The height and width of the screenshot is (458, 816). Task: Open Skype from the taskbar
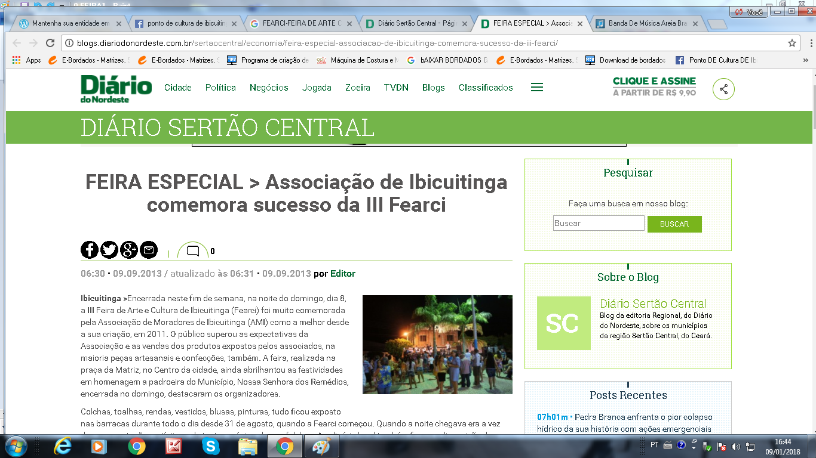pyautogui.click(x=210, y=446)
